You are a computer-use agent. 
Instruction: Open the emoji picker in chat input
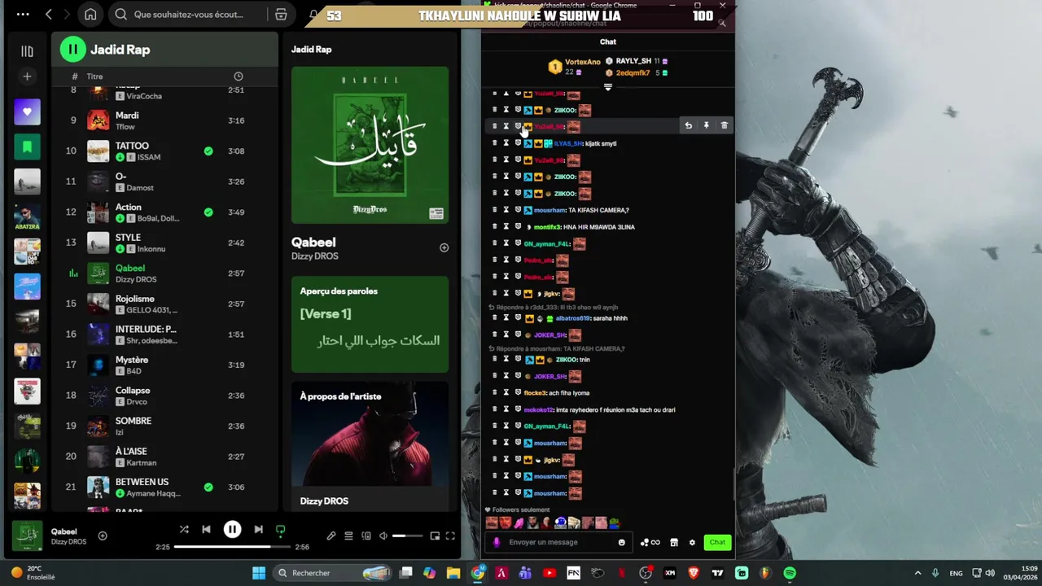coord(621,542)
